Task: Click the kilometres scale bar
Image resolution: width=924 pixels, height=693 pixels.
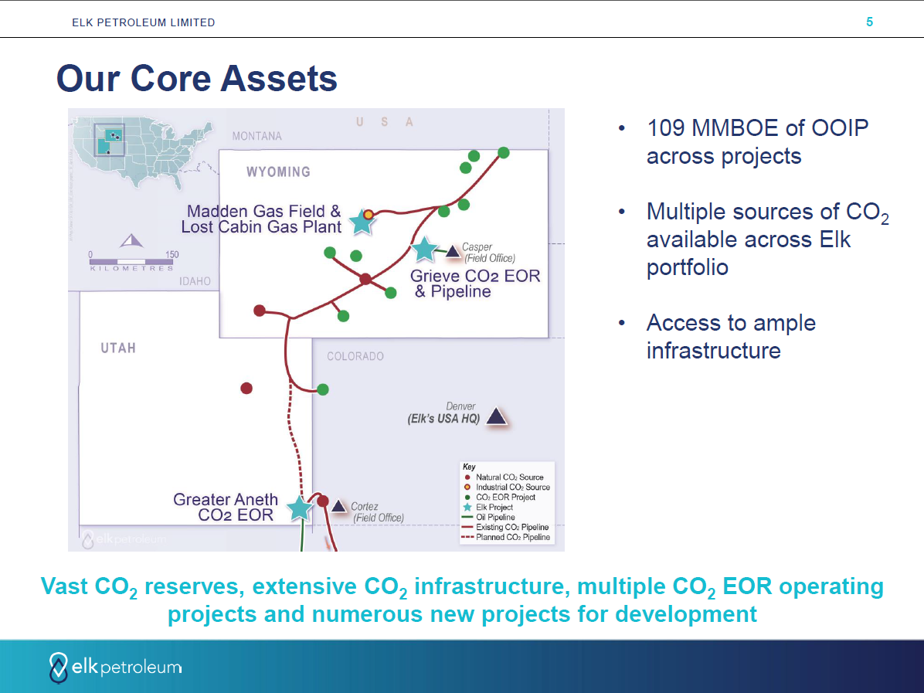Action: (133, 262)
